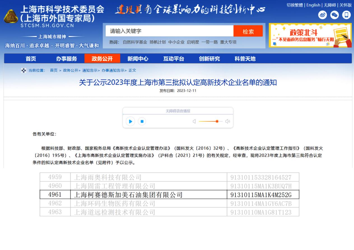Switch to Traditional Chinese via 切换繁體
Screen dimensions: 354x250
point(294,5)
